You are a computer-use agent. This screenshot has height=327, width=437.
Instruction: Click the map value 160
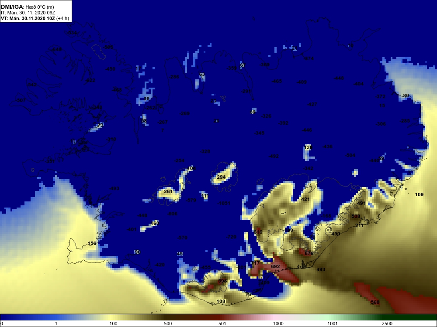[x=155, y=223]
